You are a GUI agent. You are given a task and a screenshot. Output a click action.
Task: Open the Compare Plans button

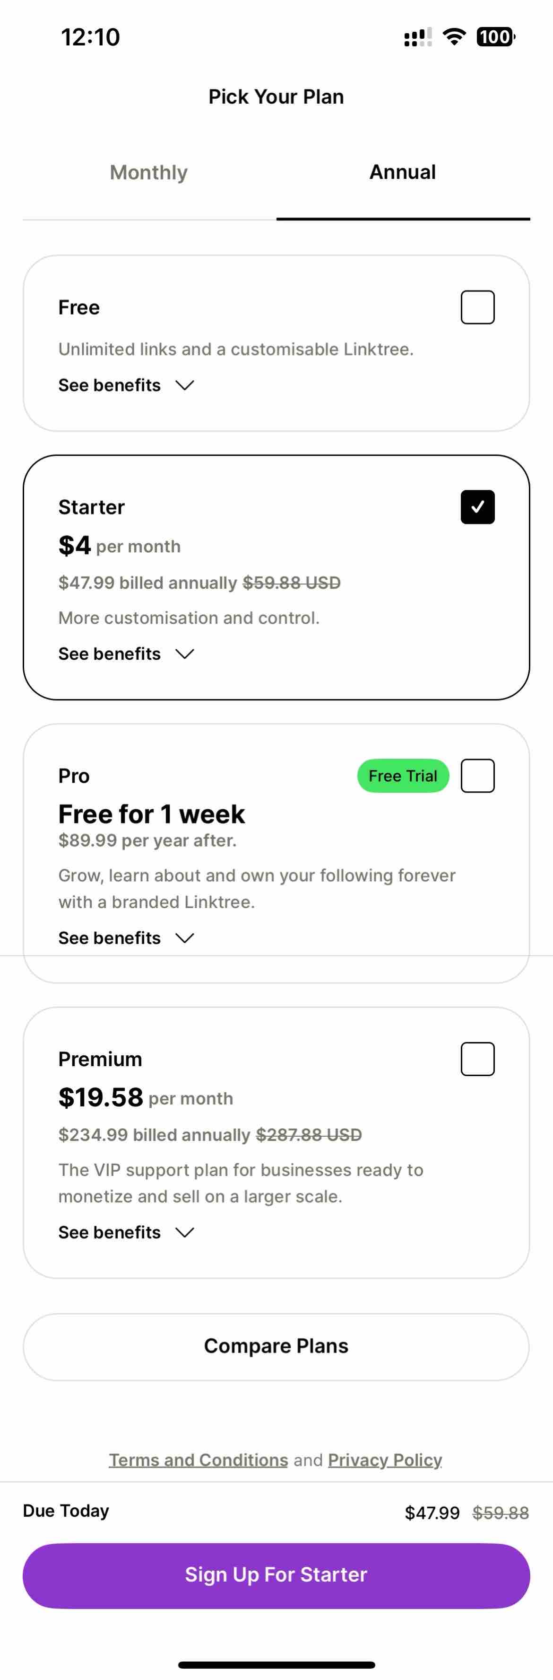(x=276, y=1346)
